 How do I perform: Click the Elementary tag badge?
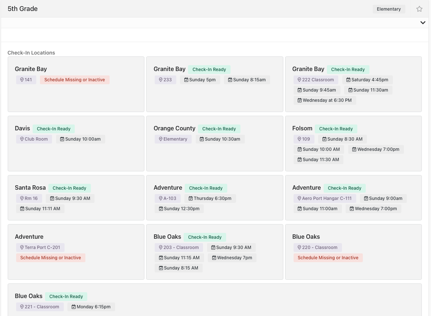388,9
